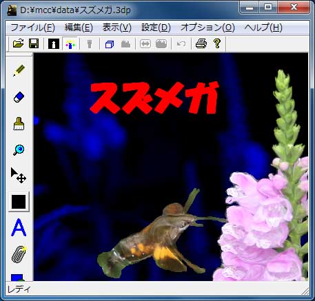Pick the select and move arrow tool
The image size is (315, 301).
tap(19, 176)
